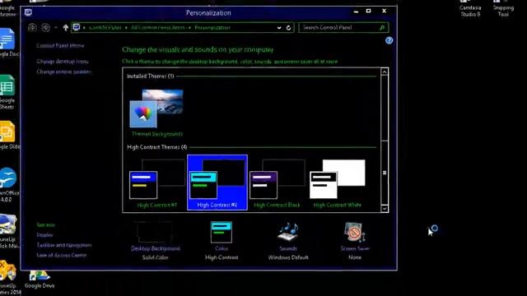527x296 pixels.
Task: Click the address bar computer icon
Action: coord(77,27)
